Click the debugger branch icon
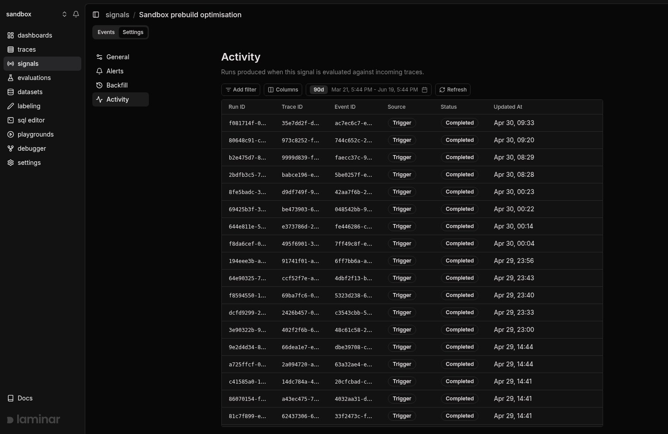 pyautogui.click(x=11, y=148)
